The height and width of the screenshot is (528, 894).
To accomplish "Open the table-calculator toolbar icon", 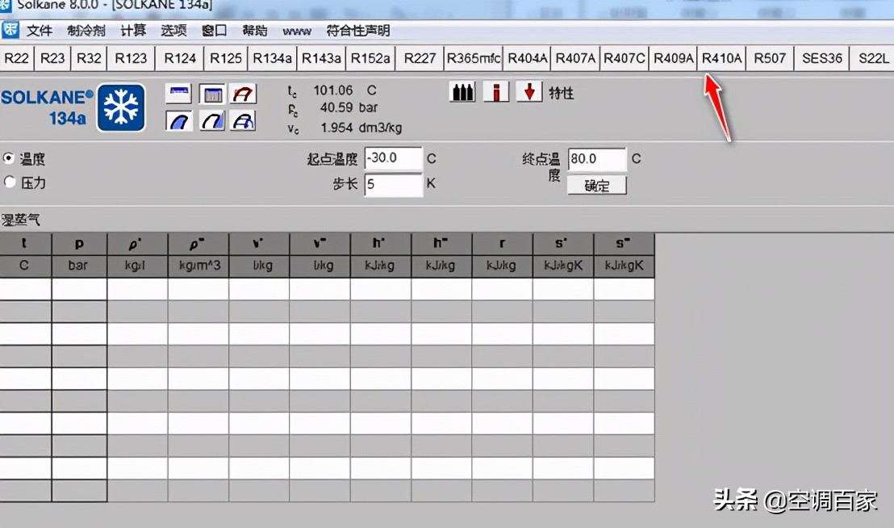I will point(212,94).
